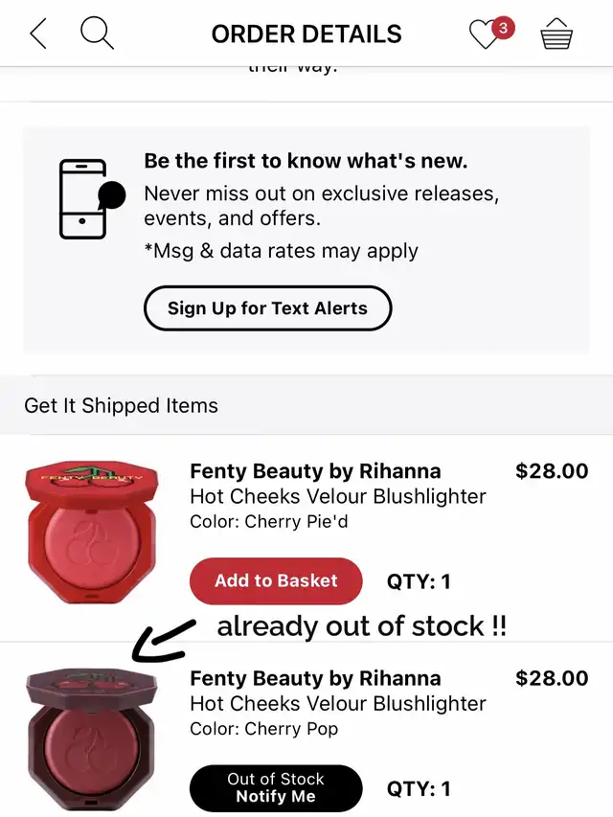This screenshot has width=613, height=817.
Task: Select Hot Cheeks Velour Blushlighter Cherry Pop title
Action: pyautogui.click(x=338, y=703)
